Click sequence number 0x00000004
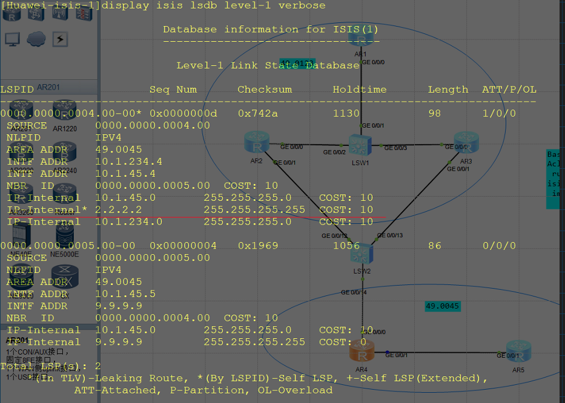This screenshot has height=403, width=565. pyautogui.click(x=183, y=246)
